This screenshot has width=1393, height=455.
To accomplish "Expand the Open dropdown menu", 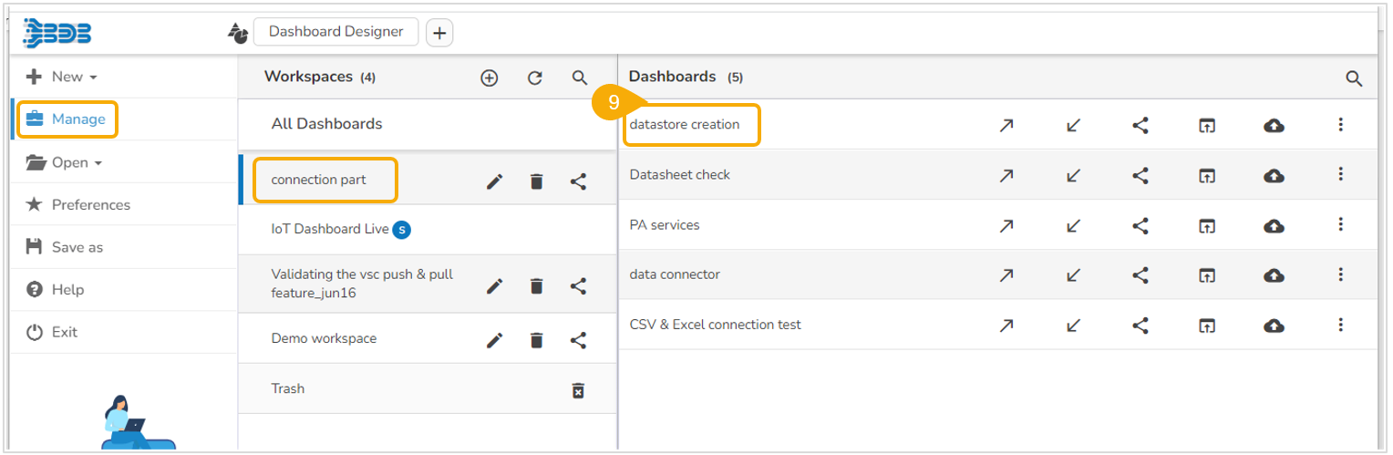I will point(66,162).
